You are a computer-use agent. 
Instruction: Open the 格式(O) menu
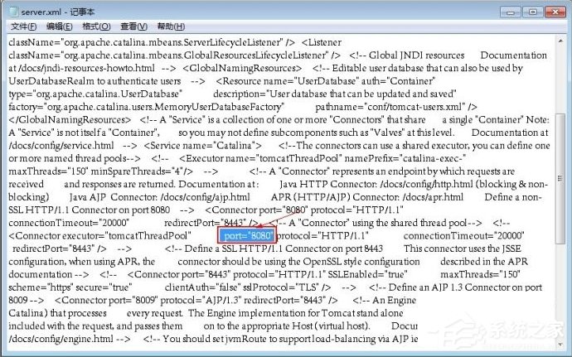[97, 27]
